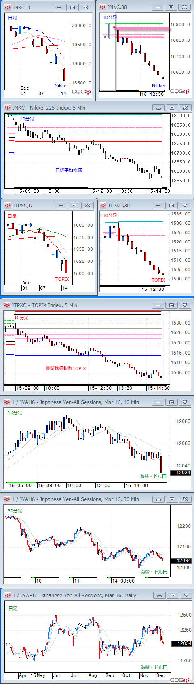Open the JNKC,30 window's system menu icon
The image size is (194, 686).
(103, 7)
